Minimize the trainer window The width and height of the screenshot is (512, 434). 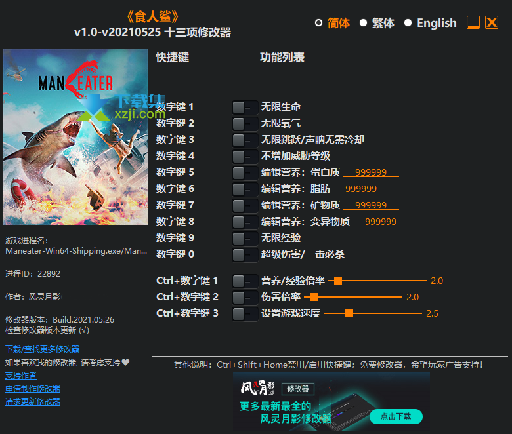pos(473,22)
